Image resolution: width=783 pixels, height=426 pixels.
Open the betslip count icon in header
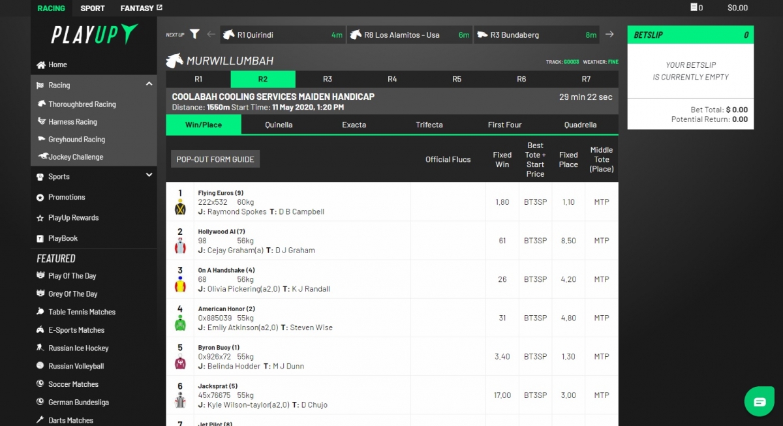[x=696, y=8]
